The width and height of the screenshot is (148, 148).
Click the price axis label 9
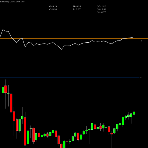[x=141, y=41]
